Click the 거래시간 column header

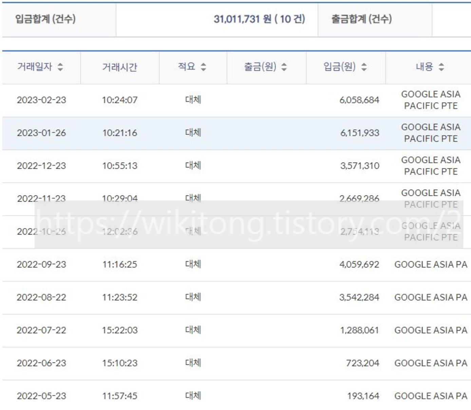tap(119, 67)
